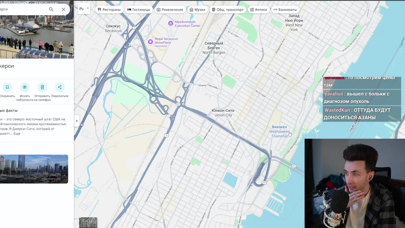Open the harbor header photo

pos(37,37)
